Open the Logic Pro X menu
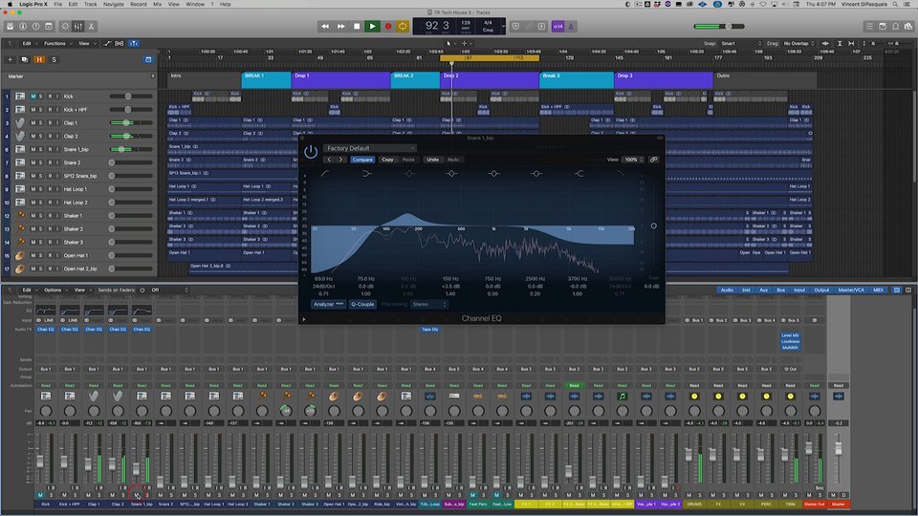This screenshot has height=516, width=918. pyautogui.click(x=33, y=4)
